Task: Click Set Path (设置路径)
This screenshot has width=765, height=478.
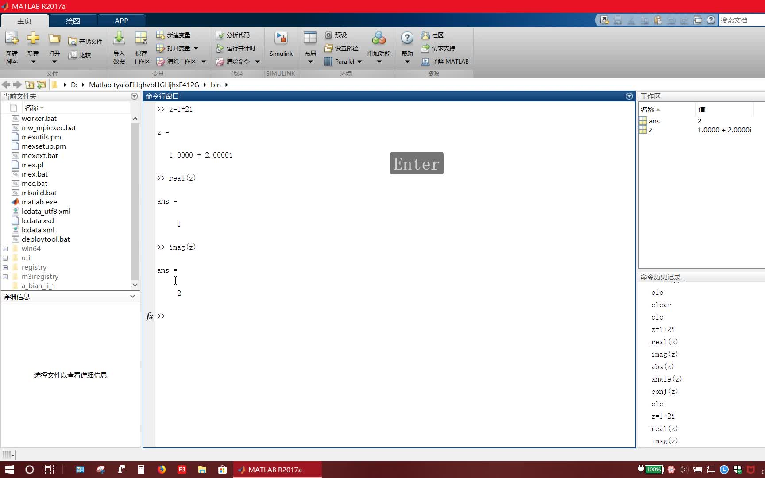Action: [341, 48]
